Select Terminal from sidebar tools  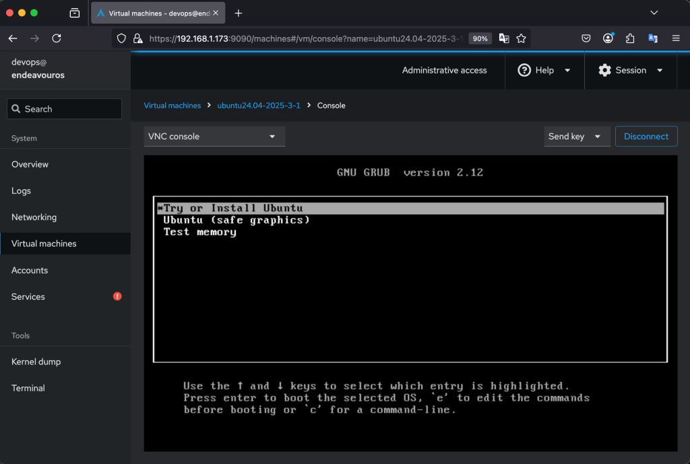pos(28,388)
